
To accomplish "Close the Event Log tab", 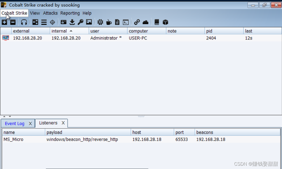I will (x=30, y=123).
